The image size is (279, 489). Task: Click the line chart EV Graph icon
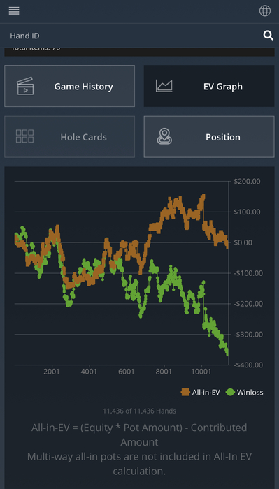(x=164, y=86)
